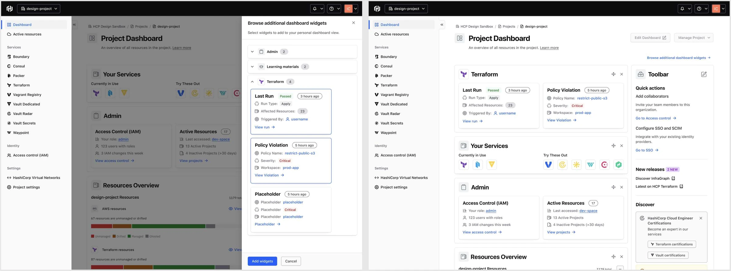Collapse the sidebar in the right window
This screenshot has width=731, height=271.
click(x=442, y=25)
